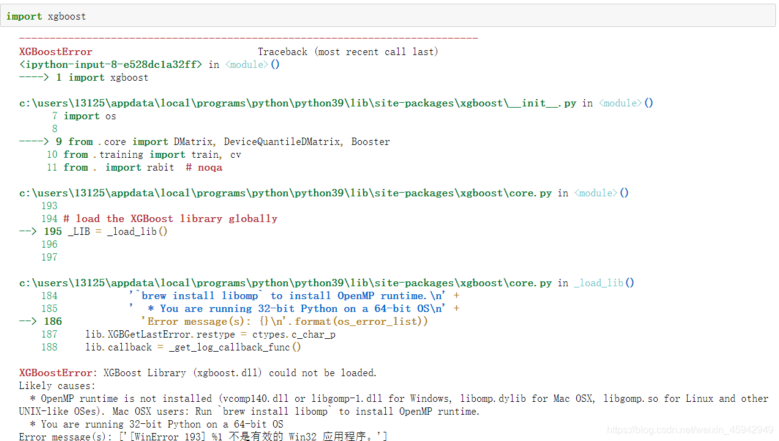The width and height of the screenshot is (779, 441).
Task: Click the red XGBoostError heading text
Action: point(55,51)
